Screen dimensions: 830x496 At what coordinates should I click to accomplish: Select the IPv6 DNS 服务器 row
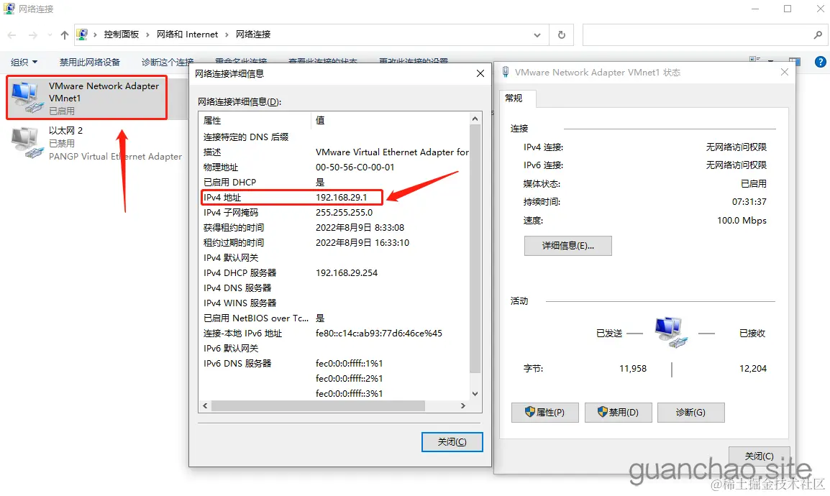[x=334, y=363]
